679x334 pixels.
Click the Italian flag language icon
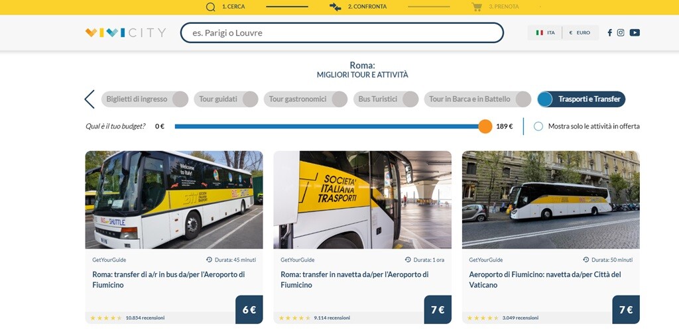tap(540, 32)
